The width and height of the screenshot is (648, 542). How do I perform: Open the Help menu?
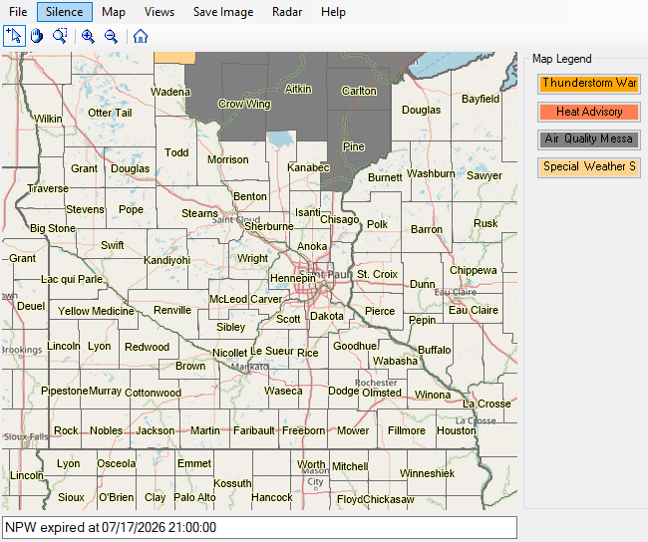click(333, 12)
